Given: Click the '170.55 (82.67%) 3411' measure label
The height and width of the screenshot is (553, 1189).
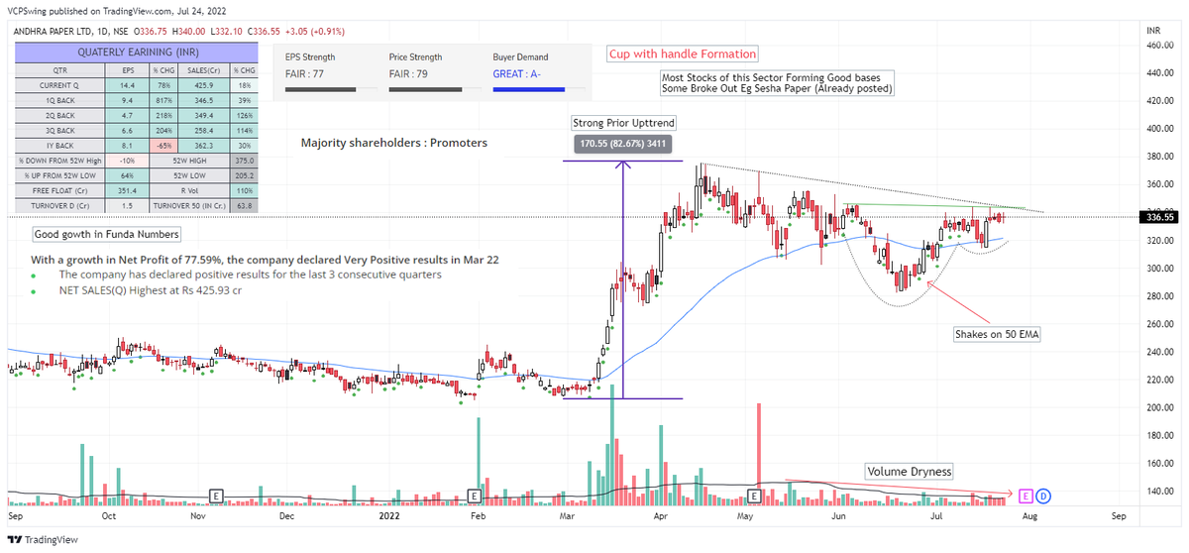Looking at the screenshot, I should click(x=621, y=143).
